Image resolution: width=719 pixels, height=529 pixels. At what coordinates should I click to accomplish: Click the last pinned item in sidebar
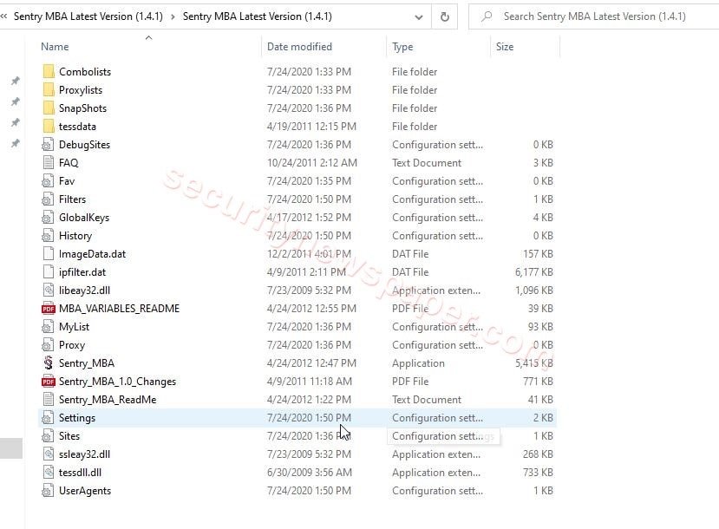(15, 143)
